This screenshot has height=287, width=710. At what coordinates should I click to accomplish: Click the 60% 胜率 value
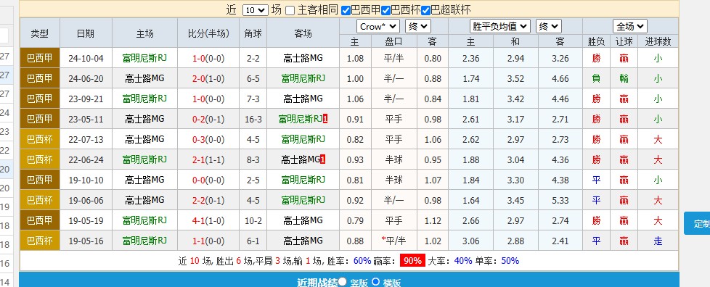pyautogui.click(x=362, y=261)
